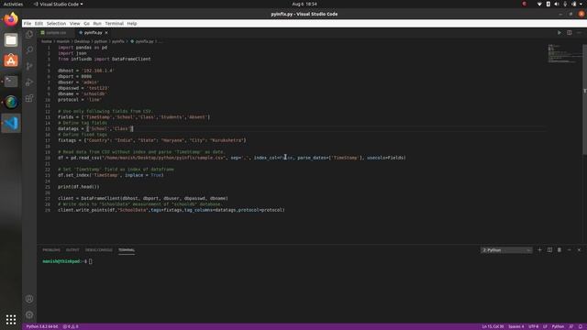Open the Explorer view in the activity bar
This screenshot has height=330, width=587.
(29, 34)
